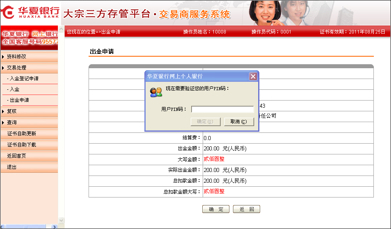Image resolution: width=391 pixels, height=229 pixels.
Task: Expand the 查询 menu arrow
Action: pos(3,122)
